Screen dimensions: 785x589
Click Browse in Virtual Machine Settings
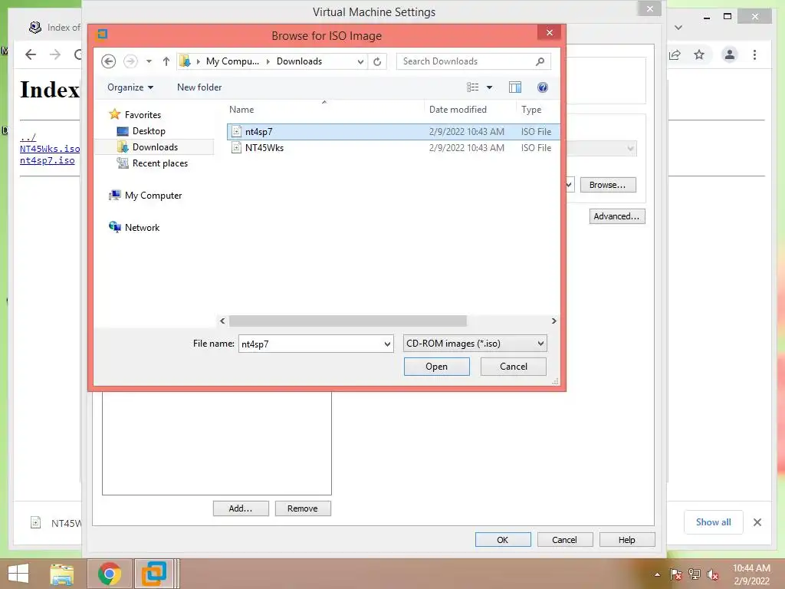[608, 185]
